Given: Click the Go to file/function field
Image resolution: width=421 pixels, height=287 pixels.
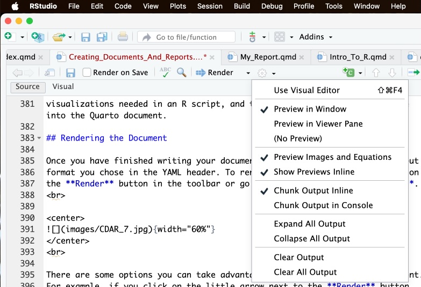Looking at the screenshot, I should 186,37.
